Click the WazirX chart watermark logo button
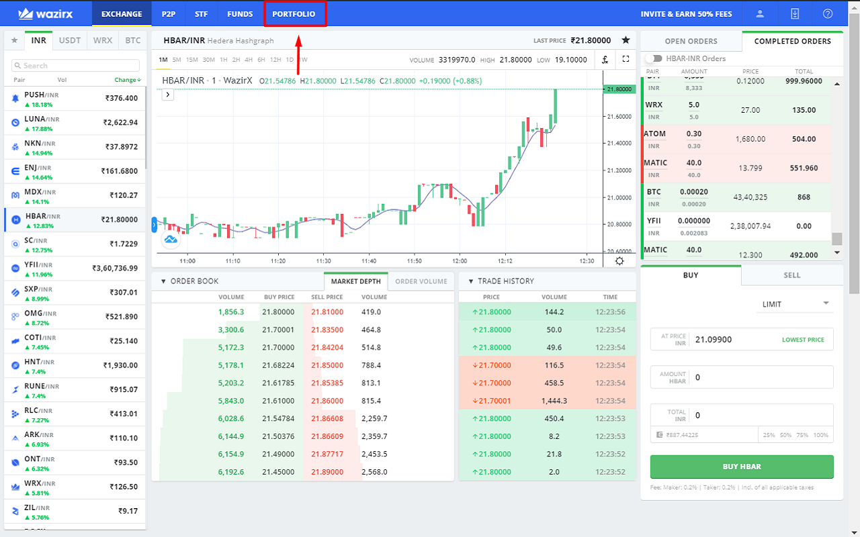Screen dimensions: 860x537 [171, 238]
